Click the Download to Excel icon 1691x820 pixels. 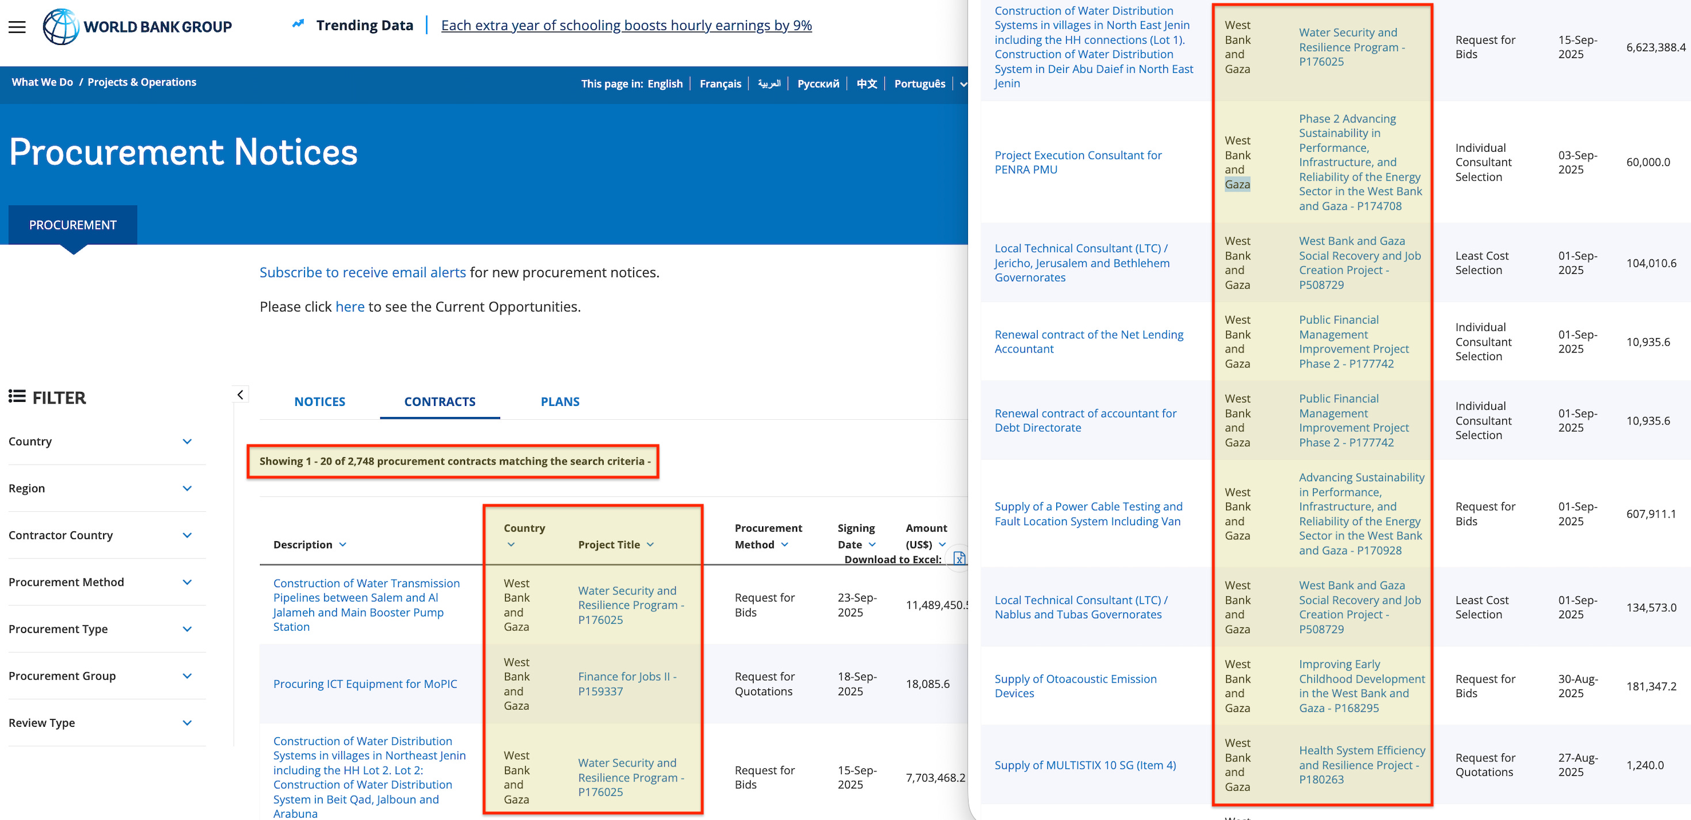pos(959,558)
